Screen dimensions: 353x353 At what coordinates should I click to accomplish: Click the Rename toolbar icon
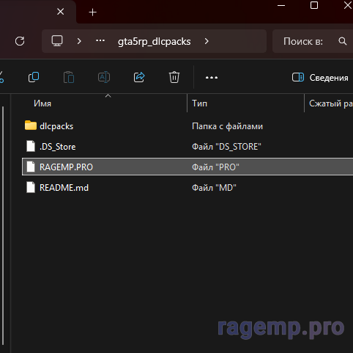(104, 77)
